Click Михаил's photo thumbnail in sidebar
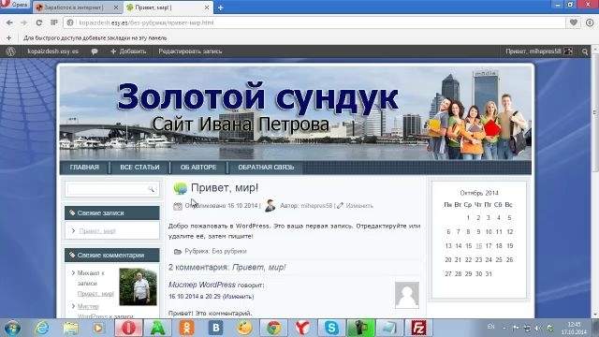 click(x=138, y=286)
